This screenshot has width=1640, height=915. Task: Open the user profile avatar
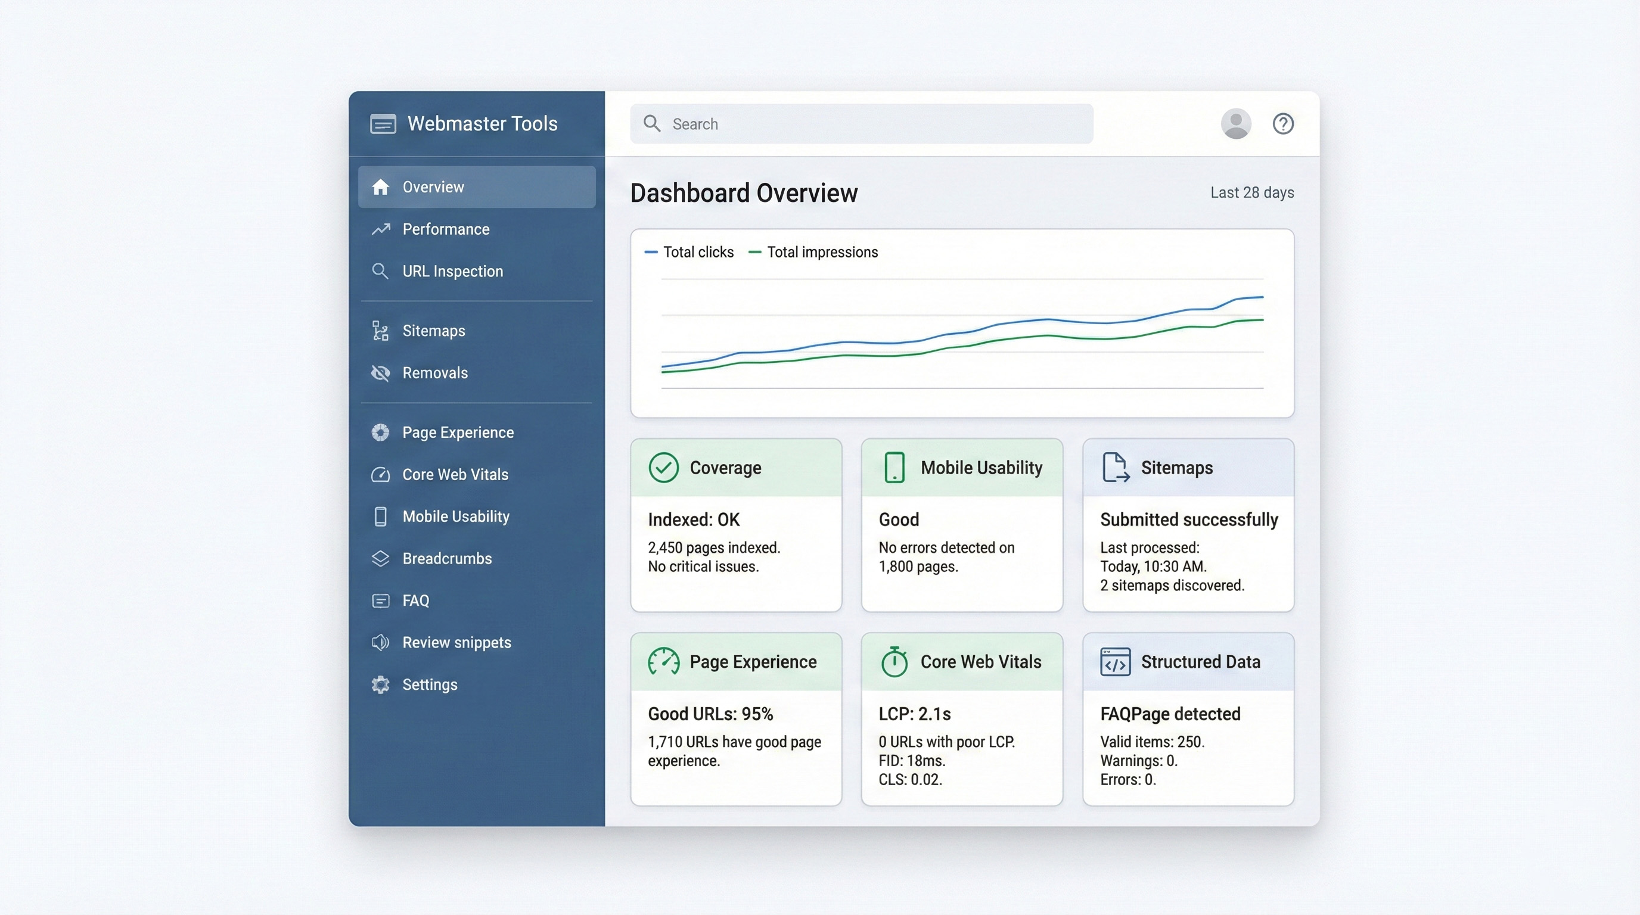tap(1235, 123)
